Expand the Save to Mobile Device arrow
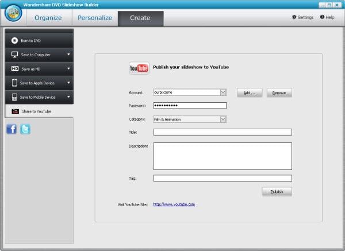The width and height of the screenshot is (345, 251). pyautogui.click(x=68, y=96)
